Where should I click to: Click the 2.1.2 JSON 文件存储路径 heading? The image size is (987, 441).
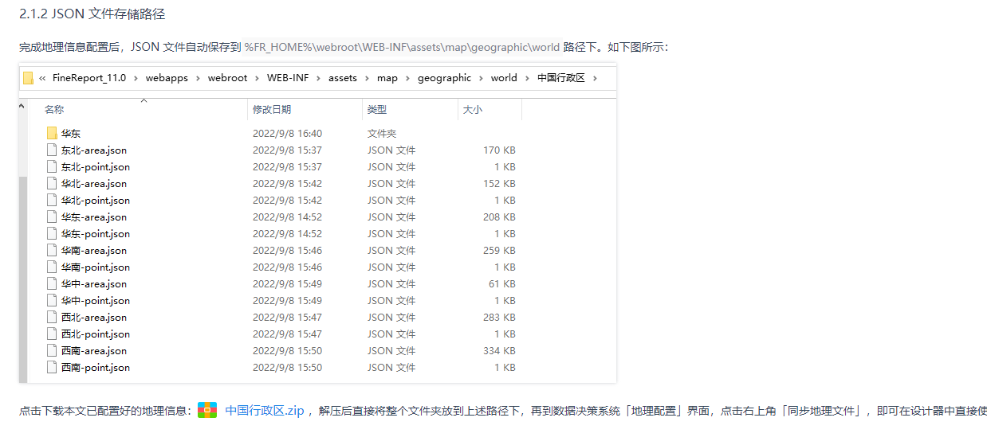coord(92,14)
